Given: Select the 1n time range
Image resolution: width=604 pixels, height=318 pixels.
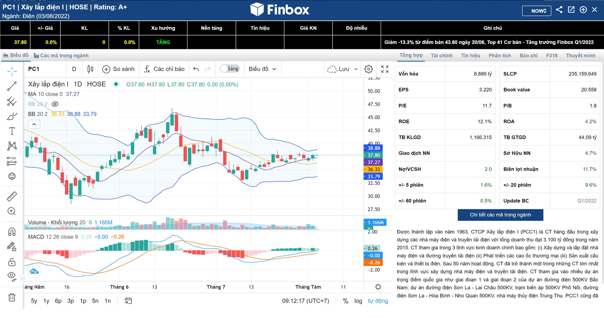Looking at the screenshot, I should (108, 301).
